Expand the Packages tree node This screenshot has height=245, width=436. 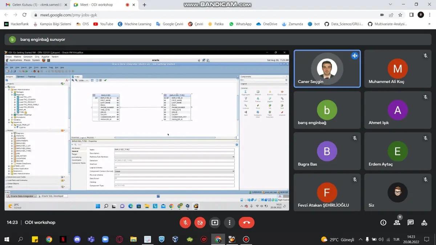coord(12,92)
